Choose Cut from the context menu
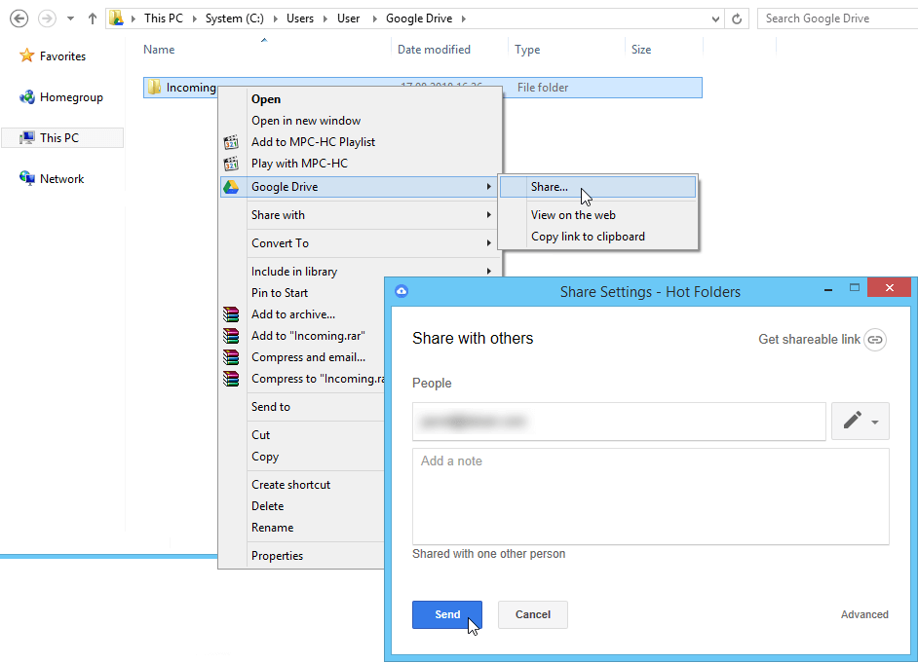 pos(260,435)
